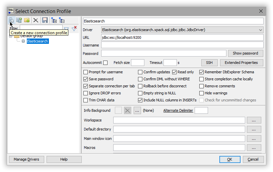The image size is (273, 172).
Task: Clear the Info Background color with X button
Action: (127, 110)
